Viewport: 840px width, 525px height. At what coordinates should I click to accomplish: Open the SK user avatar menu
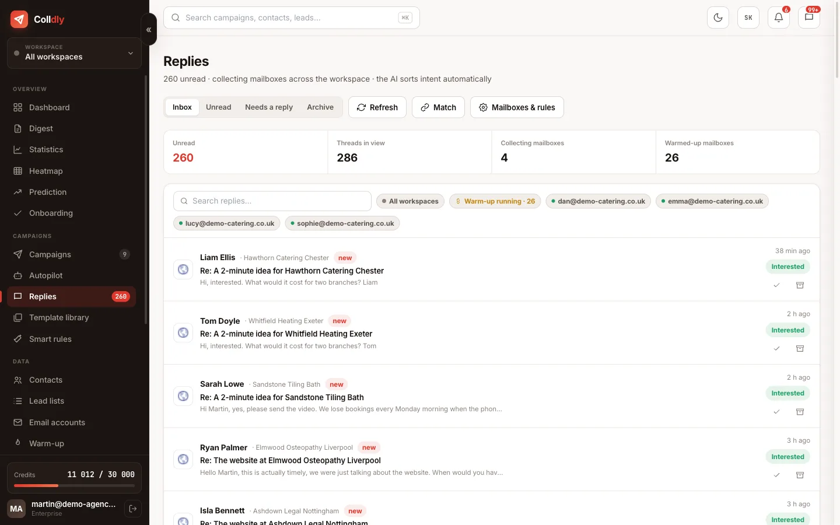click(748, 17)
